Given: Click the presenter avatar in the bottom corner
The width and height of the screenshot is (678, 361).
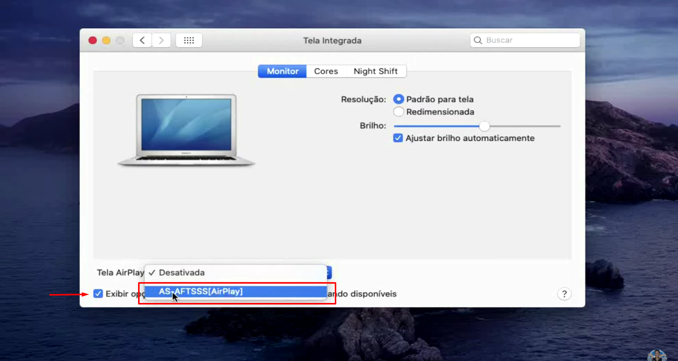Looking at the screenshot, I should coord(657,355).
